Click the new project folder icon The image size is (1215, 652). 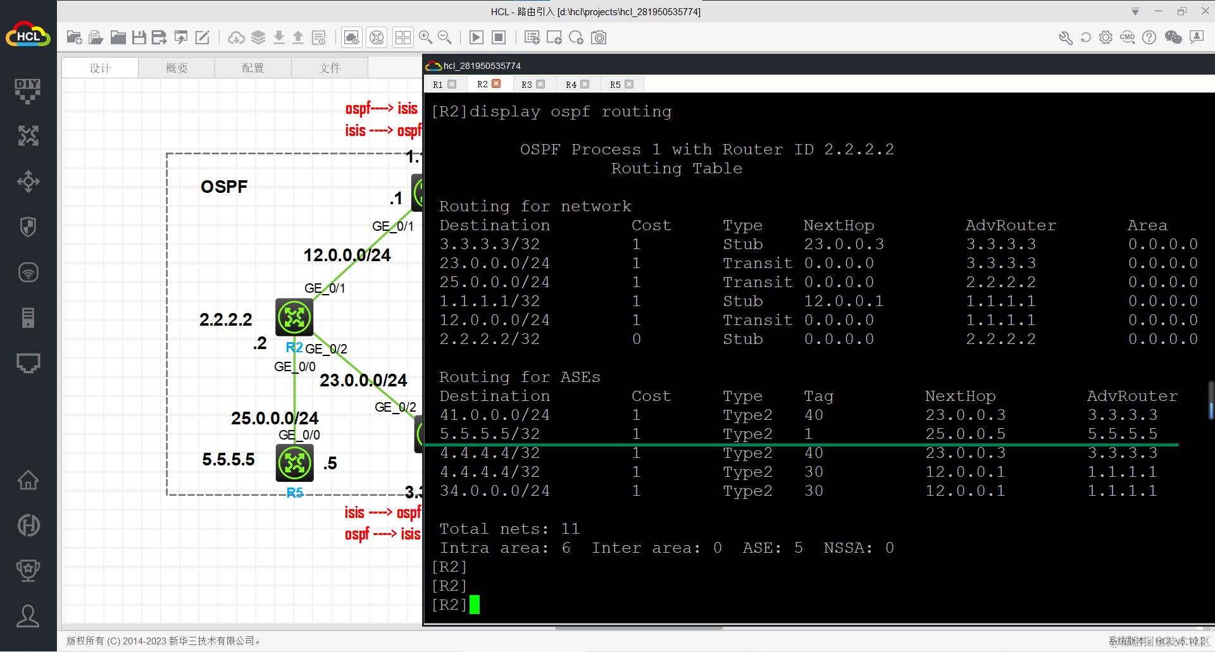pyautogui.click(x=74, y=37)
